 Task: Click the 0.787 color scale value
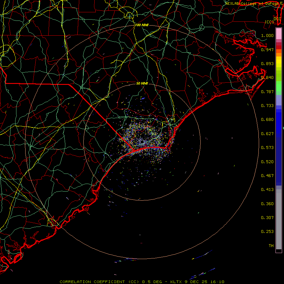click(267, 92)
